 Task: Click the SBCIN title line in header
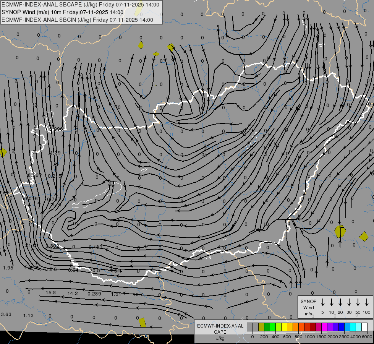click(x=77, y=20)
